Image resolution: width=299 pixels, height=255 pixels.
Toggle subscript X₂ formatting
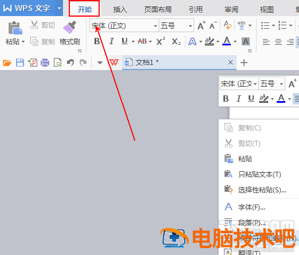[176, 41]
